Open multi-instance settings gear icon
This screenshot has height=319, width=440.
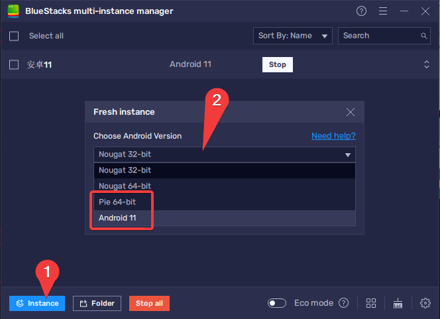[x=425, y=303]
